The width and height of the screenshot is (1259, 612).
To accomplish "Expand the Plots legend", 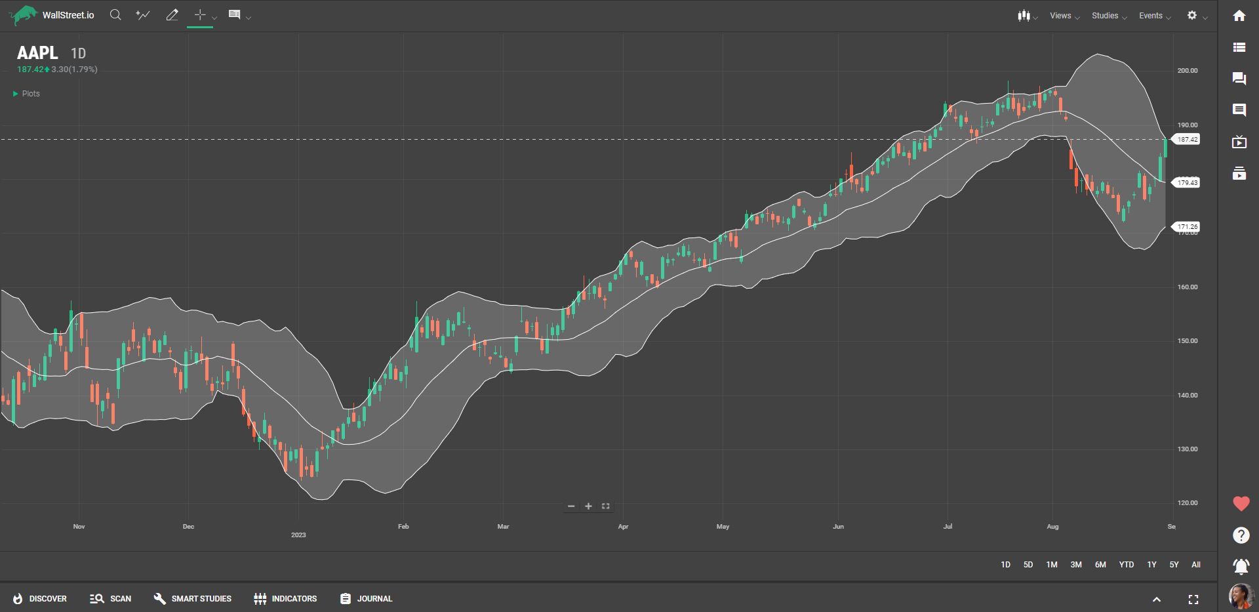I will tap(26, 94).
